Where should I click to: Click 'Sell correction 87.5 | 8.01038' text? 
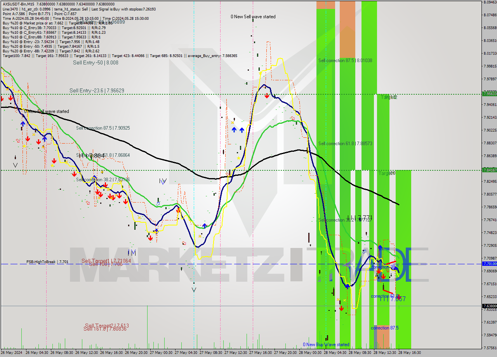click(x=345, y=61)
